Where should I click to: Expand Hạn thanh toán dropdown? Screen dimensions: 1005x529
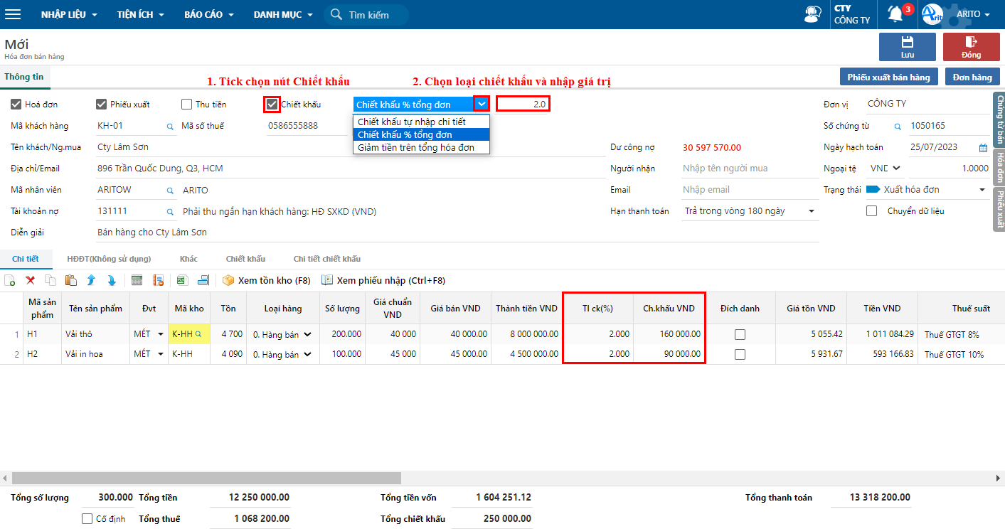[812, 211]
